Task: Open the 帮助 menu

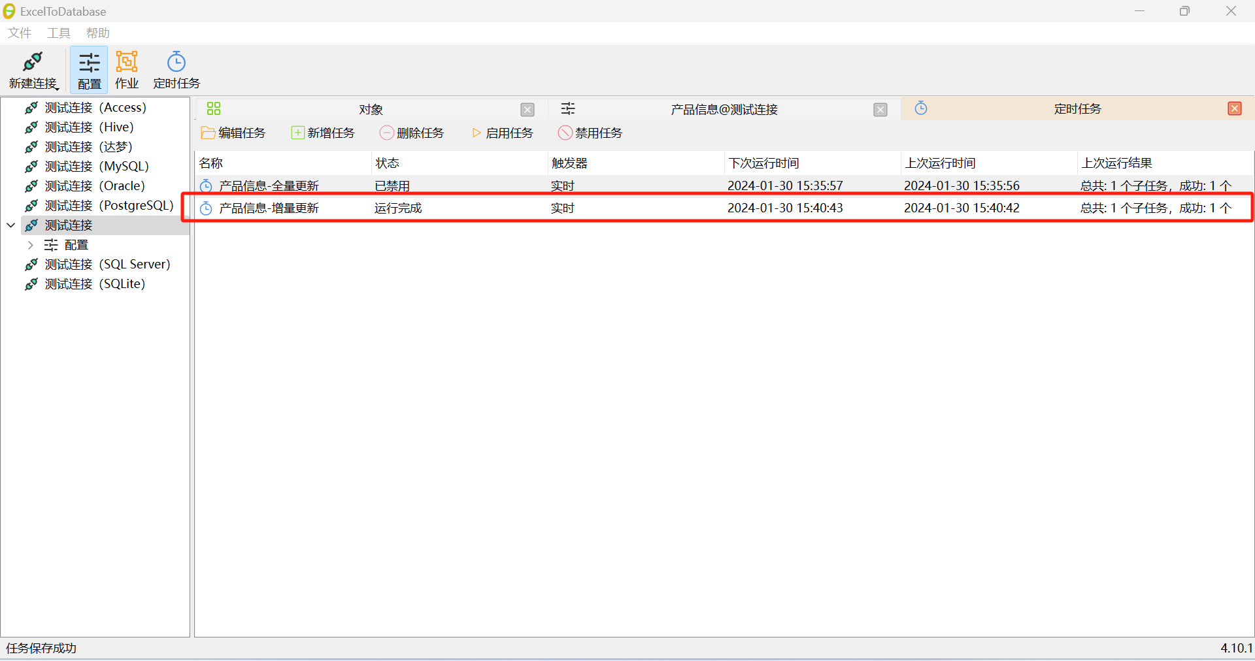Action: pos(97,33)
